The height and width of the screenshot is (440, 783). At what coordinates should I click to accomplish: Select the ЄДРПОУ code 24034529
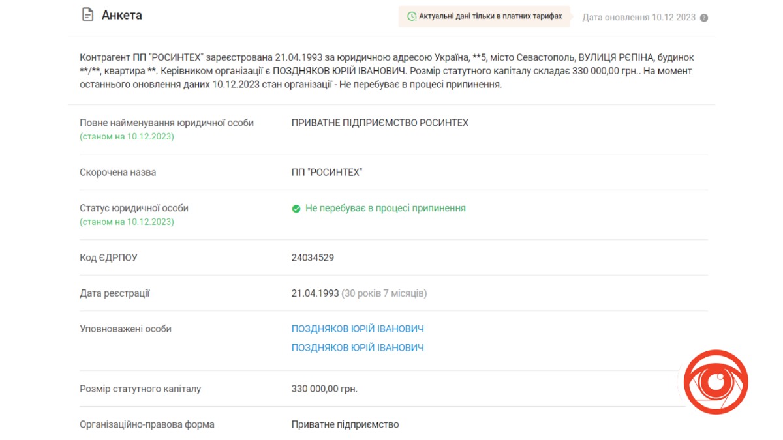pyautogui.click(x=313, y=257)
